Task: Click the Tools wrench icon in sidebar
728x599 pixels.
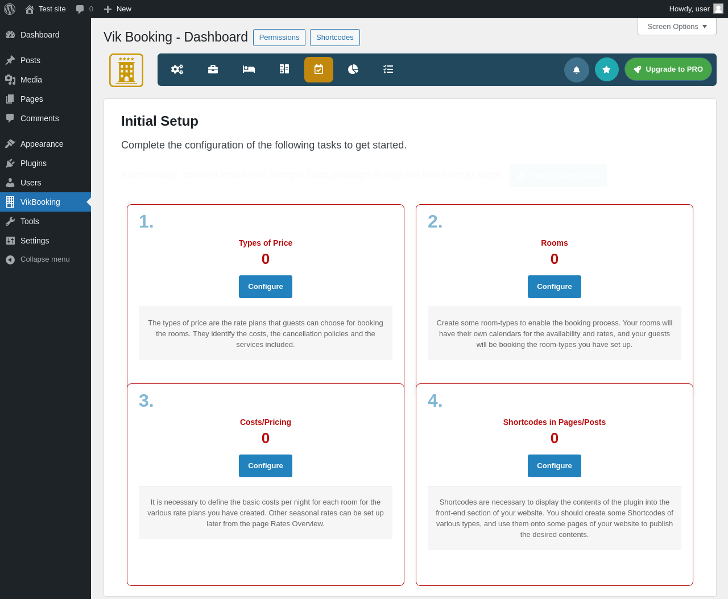Action: point(10,221)
